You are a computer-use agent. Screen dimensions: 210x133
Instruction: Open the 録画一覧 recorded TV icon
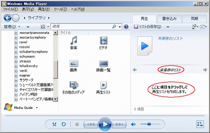[x=103, y=66]
